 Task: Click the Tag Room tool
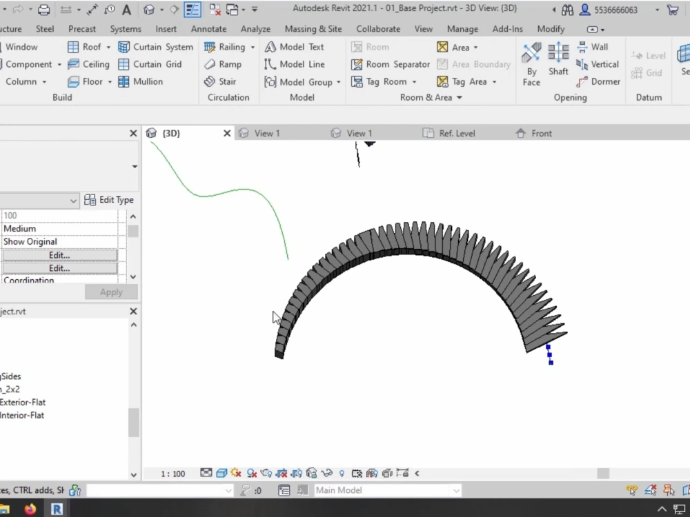tap(379, 82)
